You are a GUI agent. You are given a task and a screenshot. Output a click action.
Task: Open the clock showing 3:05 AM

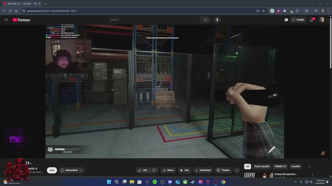tap(321, 182)
